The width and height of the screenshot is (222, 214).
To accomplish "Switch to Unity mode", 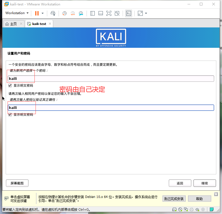I will pos(117,13).
